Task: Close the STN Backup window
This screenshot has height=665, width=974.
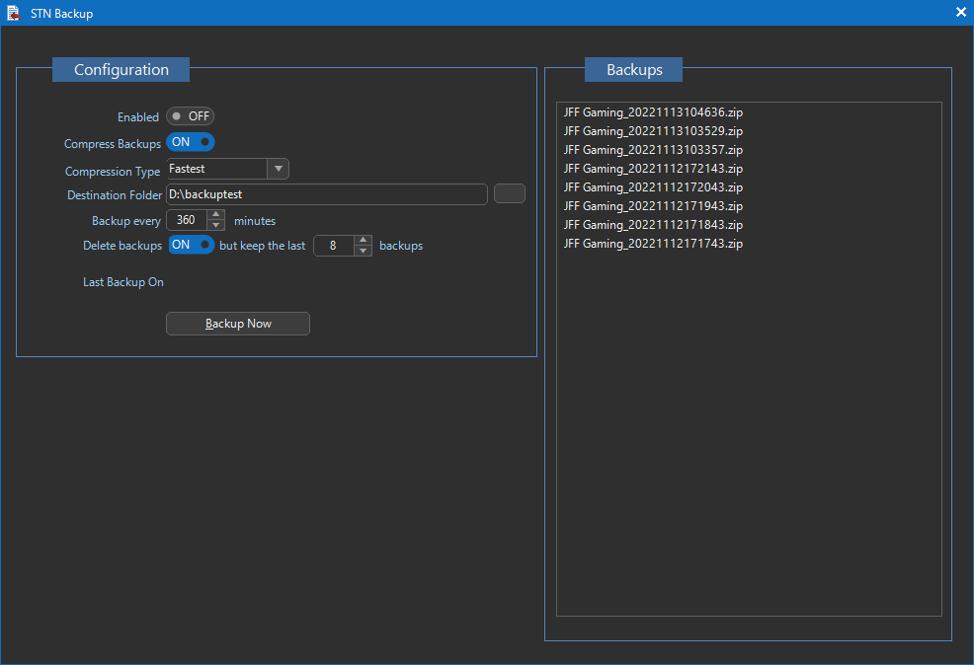Action: point(960,13)
